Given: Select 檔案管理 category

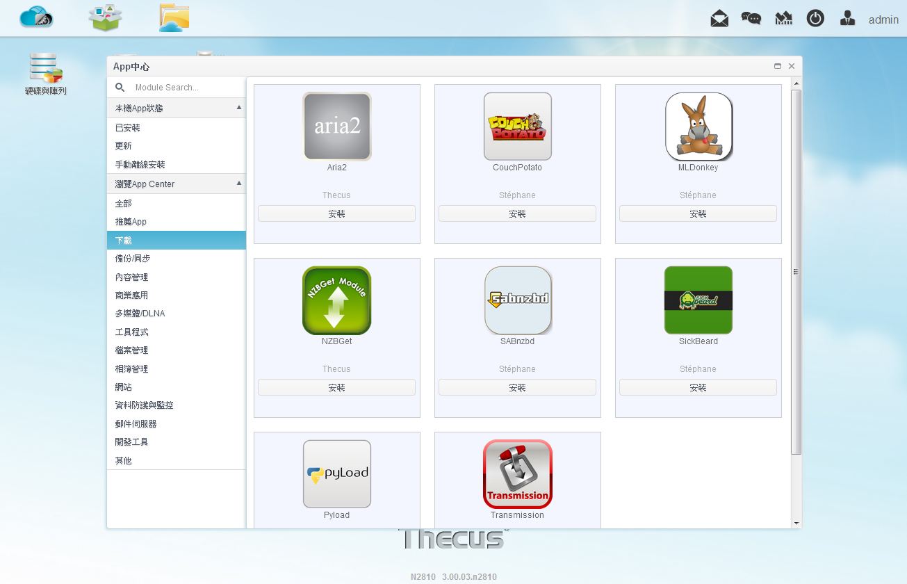Looking at the screenshot, I should (177, 350).
